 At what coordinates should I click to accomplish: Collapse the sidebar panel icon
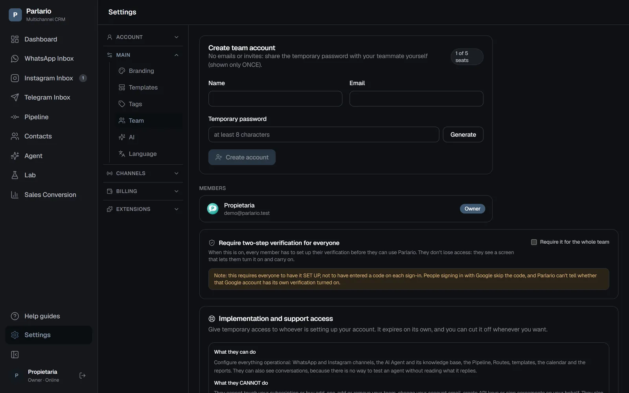pos(15,355)
